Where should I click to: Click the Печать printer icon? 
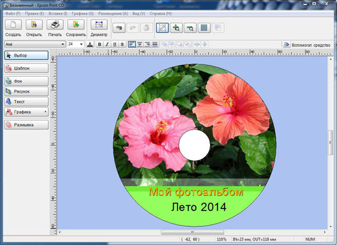55,25
